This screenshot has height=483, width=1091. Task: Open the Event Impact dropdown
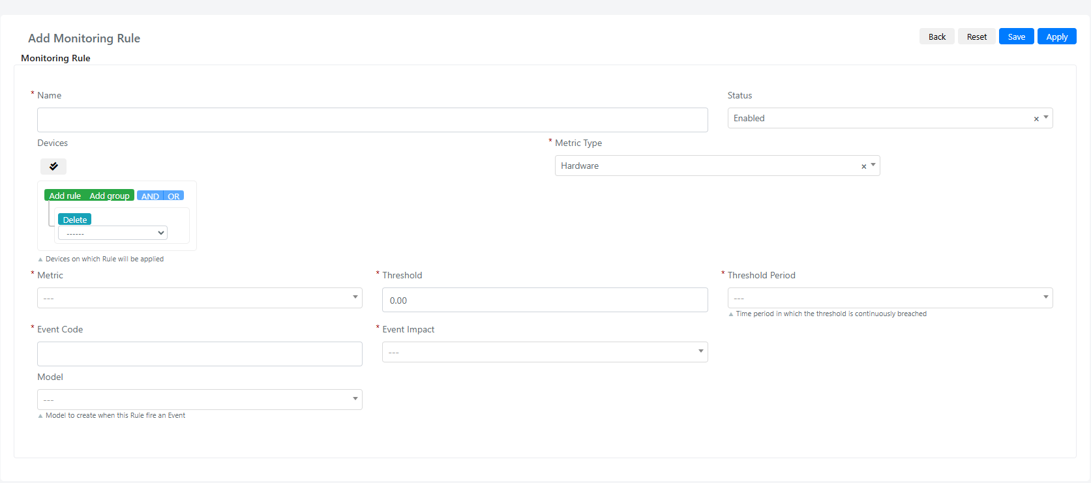coord(545,352)
